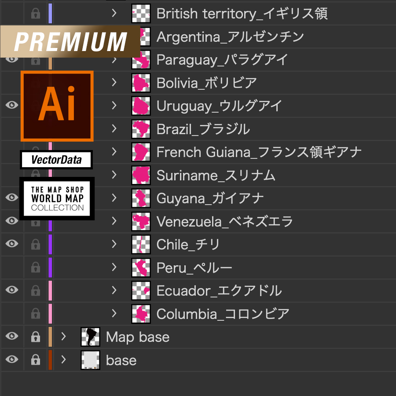Show the hidden Columbia layer visibility box

pos(12,313)
